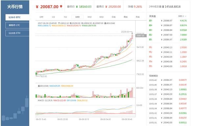Click the 实时成交 live trades heading
Screen dimensions: 197x126
tap(153, 76)
